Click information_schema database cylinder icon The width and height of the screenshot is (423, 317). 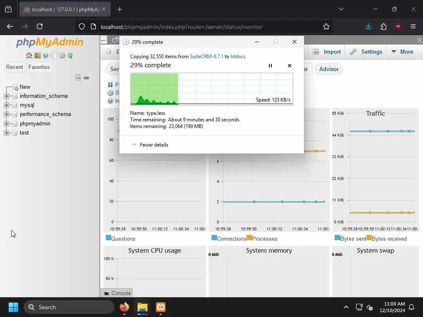pos(15,96)
